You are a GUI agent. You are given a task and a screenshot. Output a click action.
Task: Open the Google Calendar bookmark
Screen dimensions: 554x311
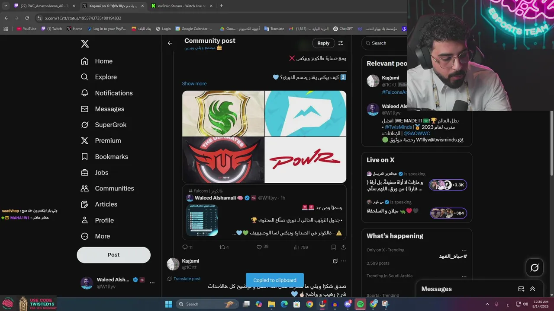[x=194, y=29]
